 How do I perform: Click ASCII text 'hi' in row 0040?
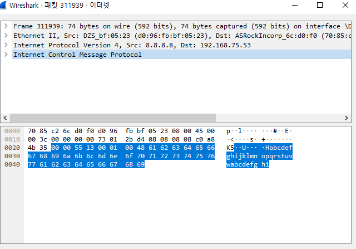tap(265, 164)
